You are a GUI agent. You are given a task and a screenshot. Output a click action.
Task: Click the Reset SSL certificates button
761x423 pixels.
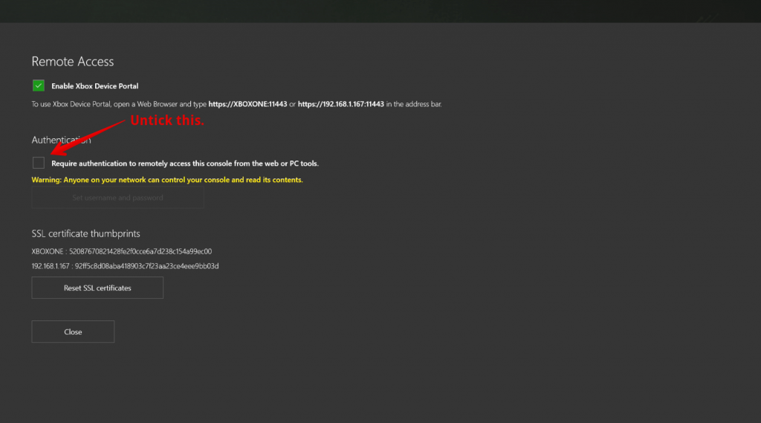point(97,288)
